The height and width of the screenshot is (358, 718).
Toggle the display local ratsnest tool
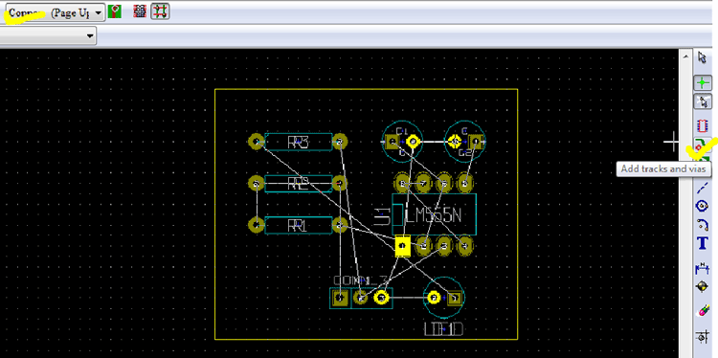click(703, 101)
